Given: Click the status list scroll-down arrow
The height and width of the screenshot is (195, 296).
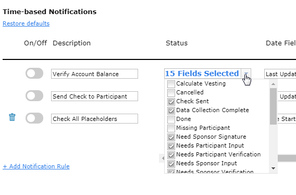Looking at the screenshot, I should (x=273, y=168).
